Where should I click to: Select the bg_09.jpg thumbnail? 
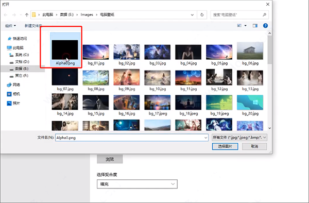click(127, 77)
